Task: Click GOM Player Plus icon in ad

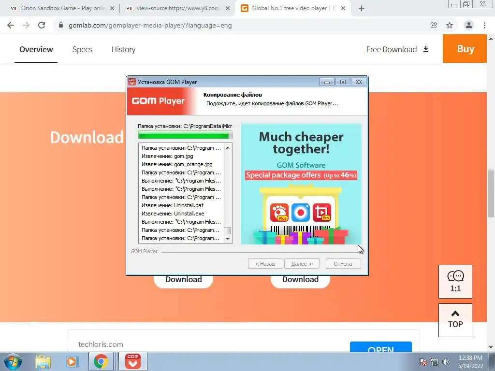Action: click(x=279, y=213)
